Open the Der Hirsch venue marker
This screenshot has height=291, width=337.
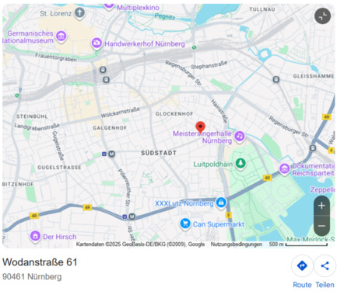tap(35, 236)
